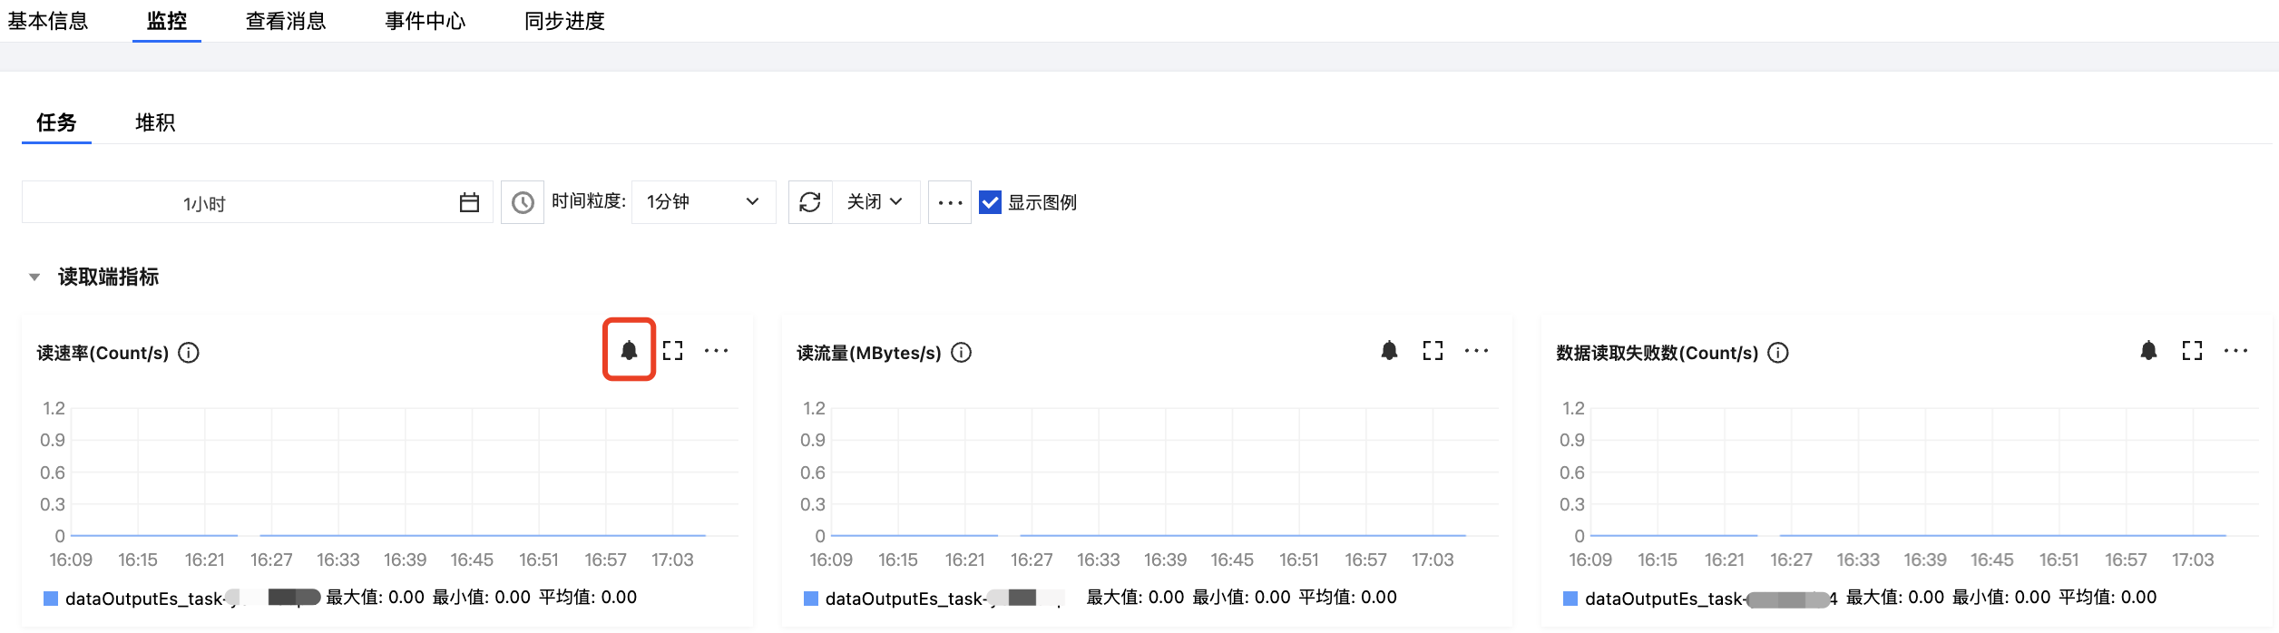Click the 数据读取失败数 chart plot area
This screenshot has width=2279, height=633.
[1924, 472]
